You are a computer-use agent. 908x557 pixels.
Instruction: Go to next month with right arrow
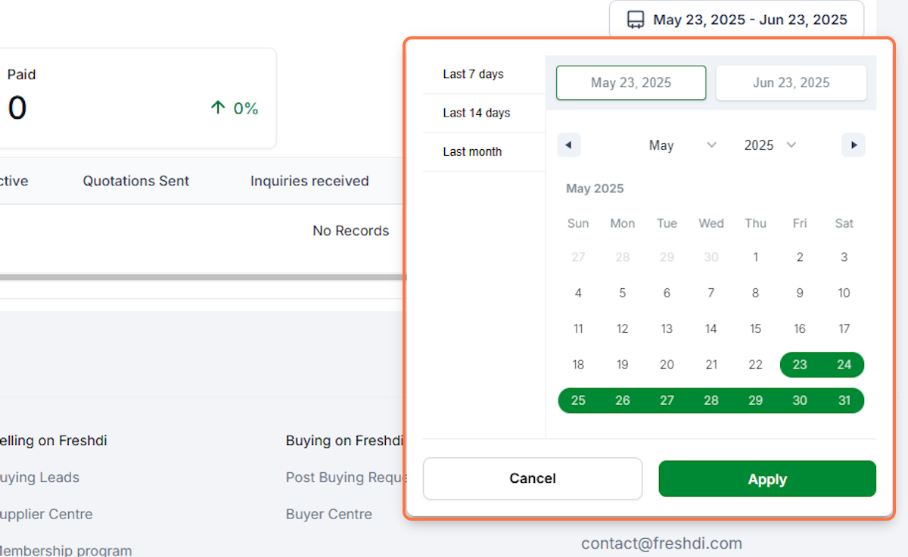pos(854,145)
